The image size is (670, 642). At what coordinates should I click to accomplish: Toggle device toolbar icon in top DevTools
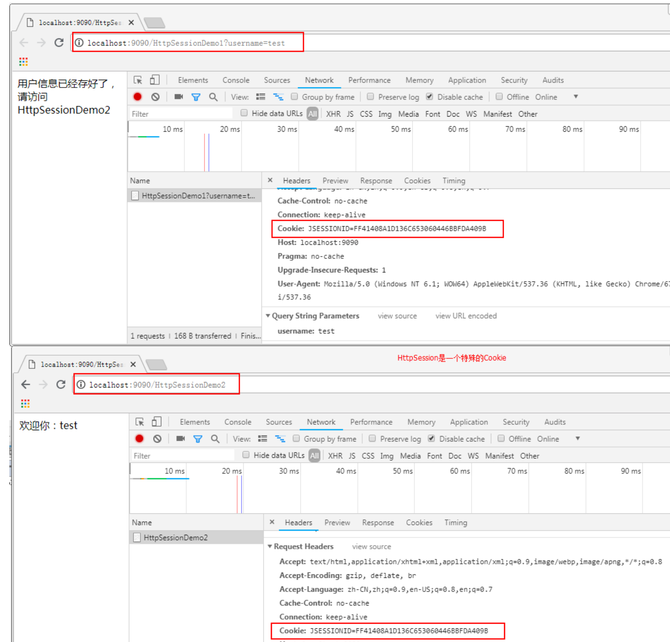coord(155,80)
